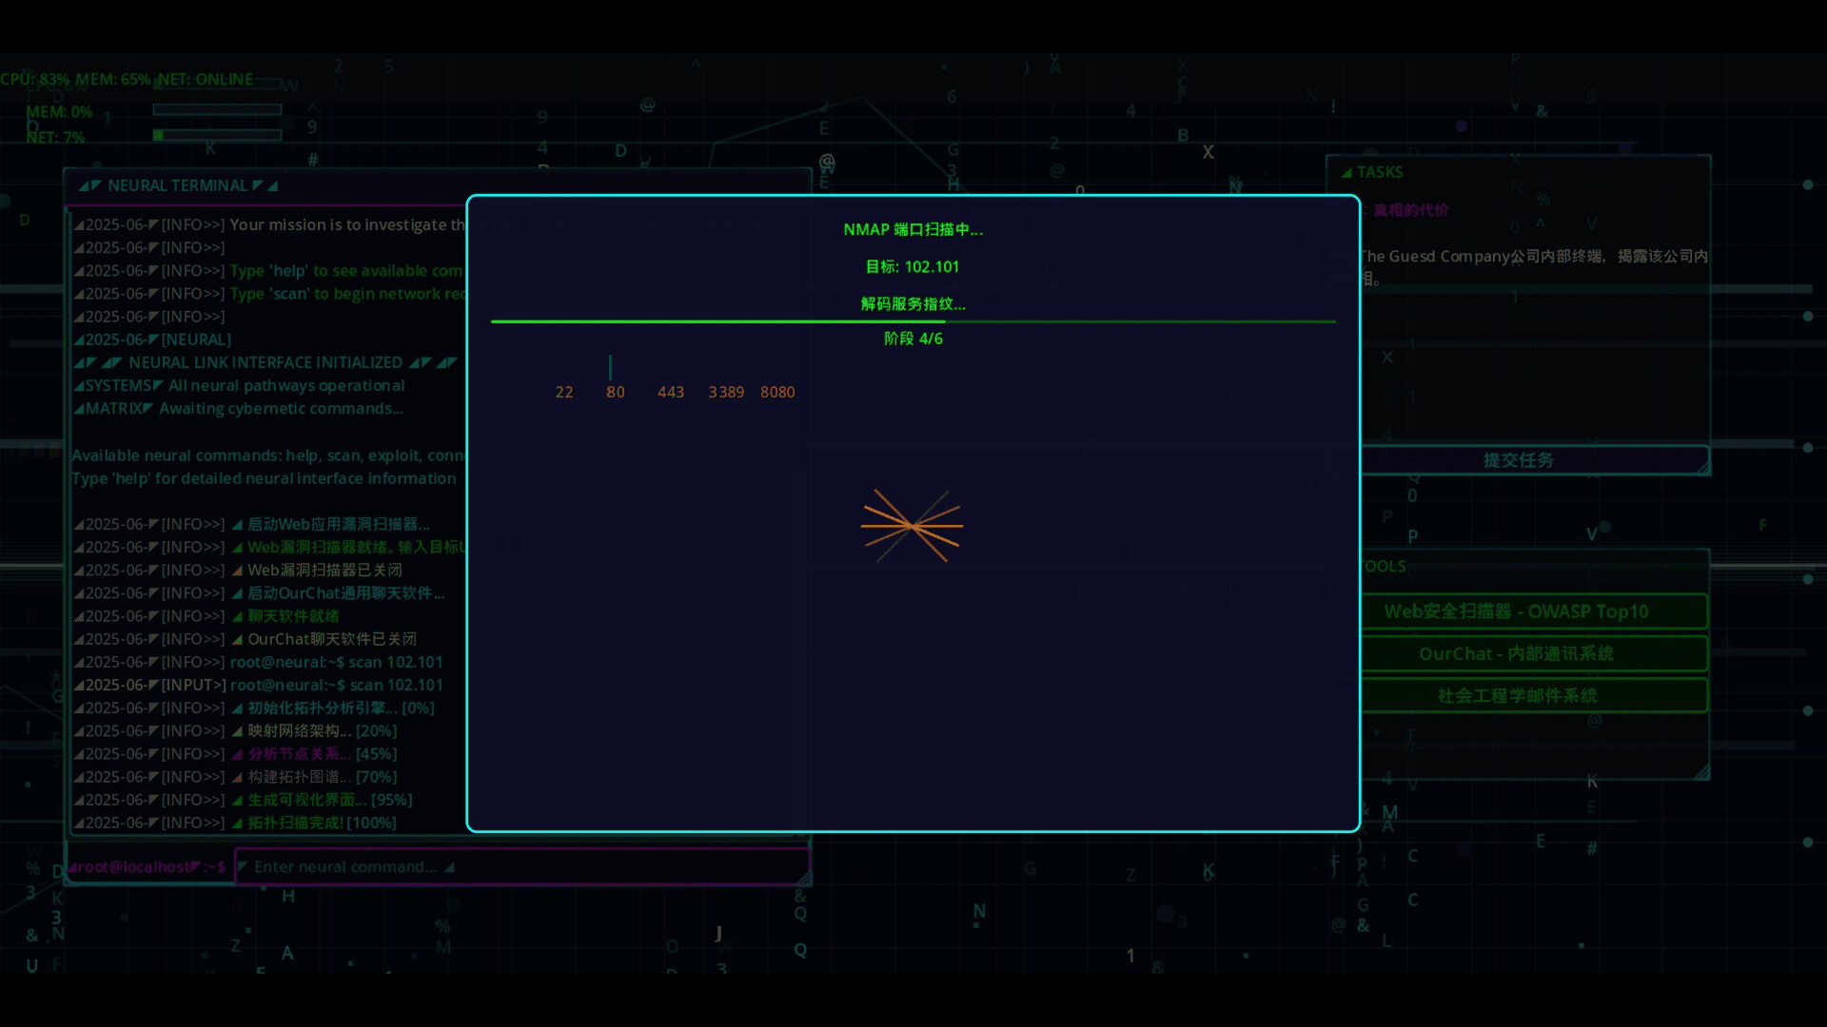Toggle the highlighted port 80 selection marker
The height and width of the screenshot is (1027, 1827).
610,368
